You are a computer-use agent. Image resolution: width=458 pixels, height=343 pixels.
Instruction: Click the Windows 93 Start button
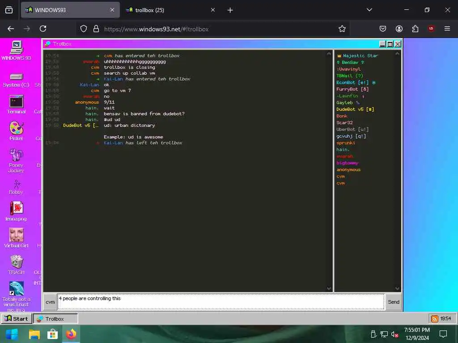click(17, 318)
